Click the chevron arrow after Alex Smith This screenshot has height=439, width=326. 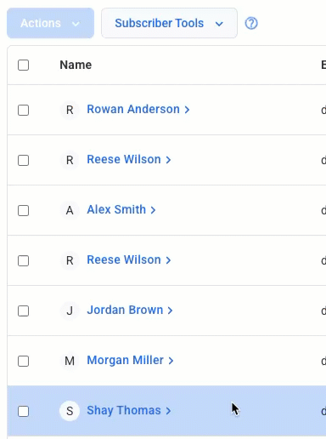point(153,210)
